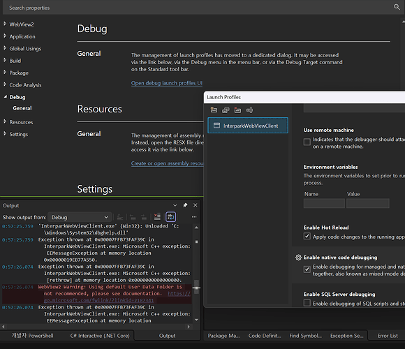Click the duplicate profile icon
The width and height of the screenshot is (405, 349).
tap(226, 110)
